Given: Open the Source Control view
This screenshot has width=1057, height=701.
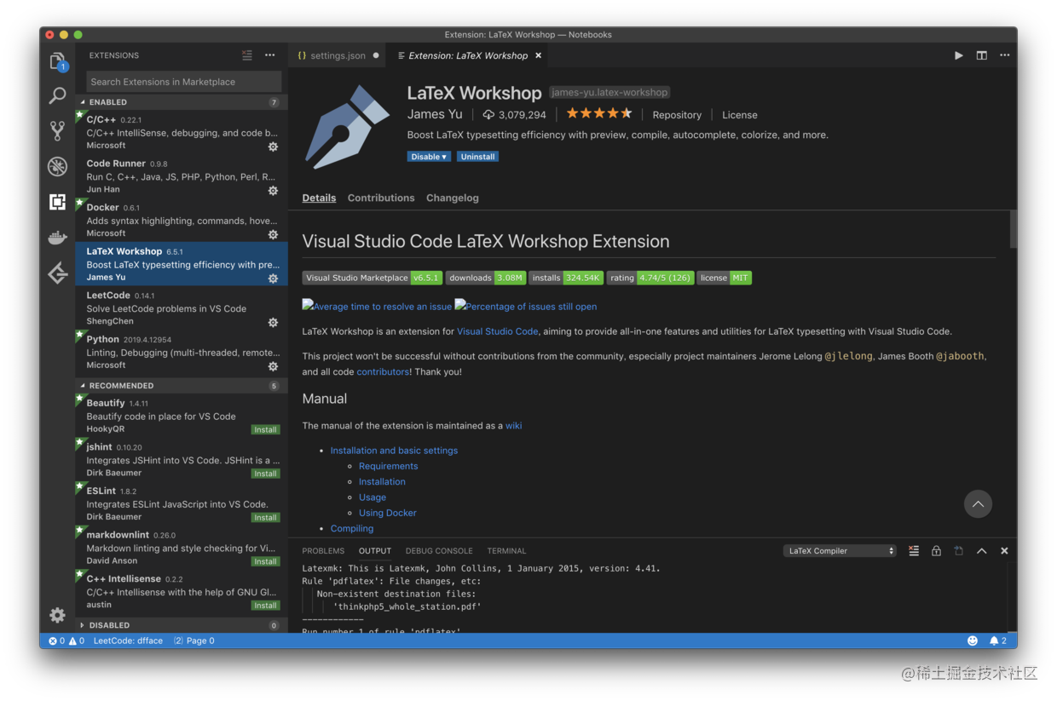Looking at the screenshot, I should 56,130.
